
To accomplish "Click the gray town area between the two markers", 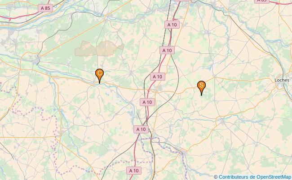I will coord(159,89).
